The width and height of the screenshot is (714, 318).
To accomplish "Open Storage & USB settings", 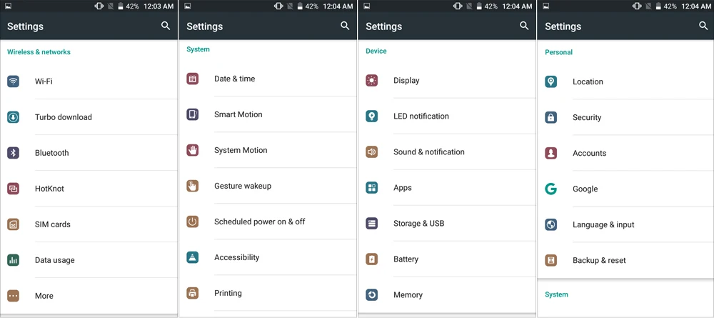I will click(447, 224).
